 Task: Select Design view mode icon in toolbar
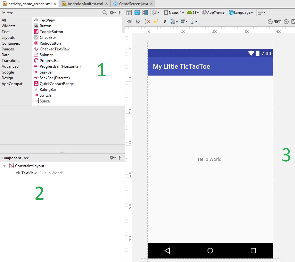[129, 13]
